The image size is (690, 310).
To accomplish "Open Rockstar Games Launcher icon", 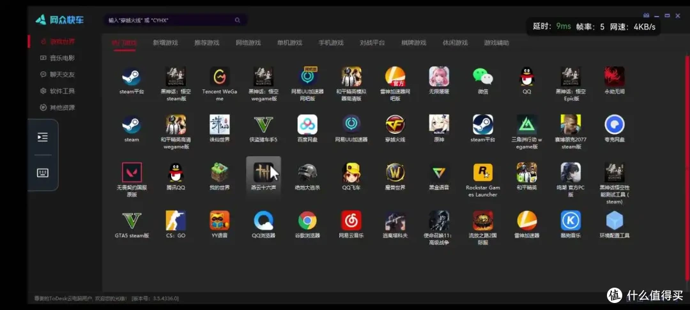I will tap(483, 172).
